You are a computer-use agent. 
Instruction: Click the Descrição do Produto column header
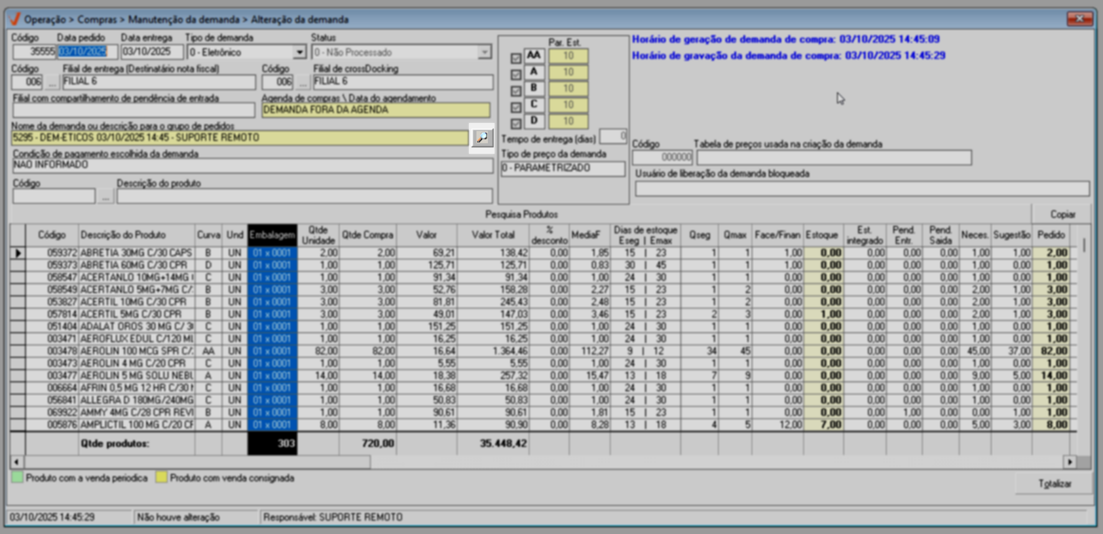tap(123, 235)
